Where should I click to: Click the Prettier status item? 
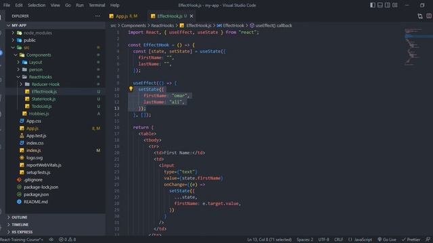[411, 240]
